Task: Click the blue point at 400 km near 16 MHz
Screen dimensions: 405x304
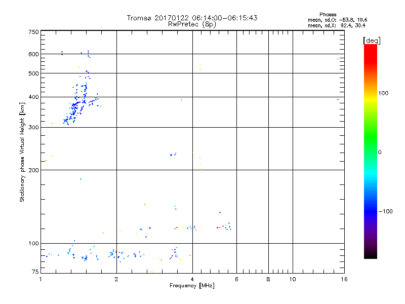Action: coord(338,99)
